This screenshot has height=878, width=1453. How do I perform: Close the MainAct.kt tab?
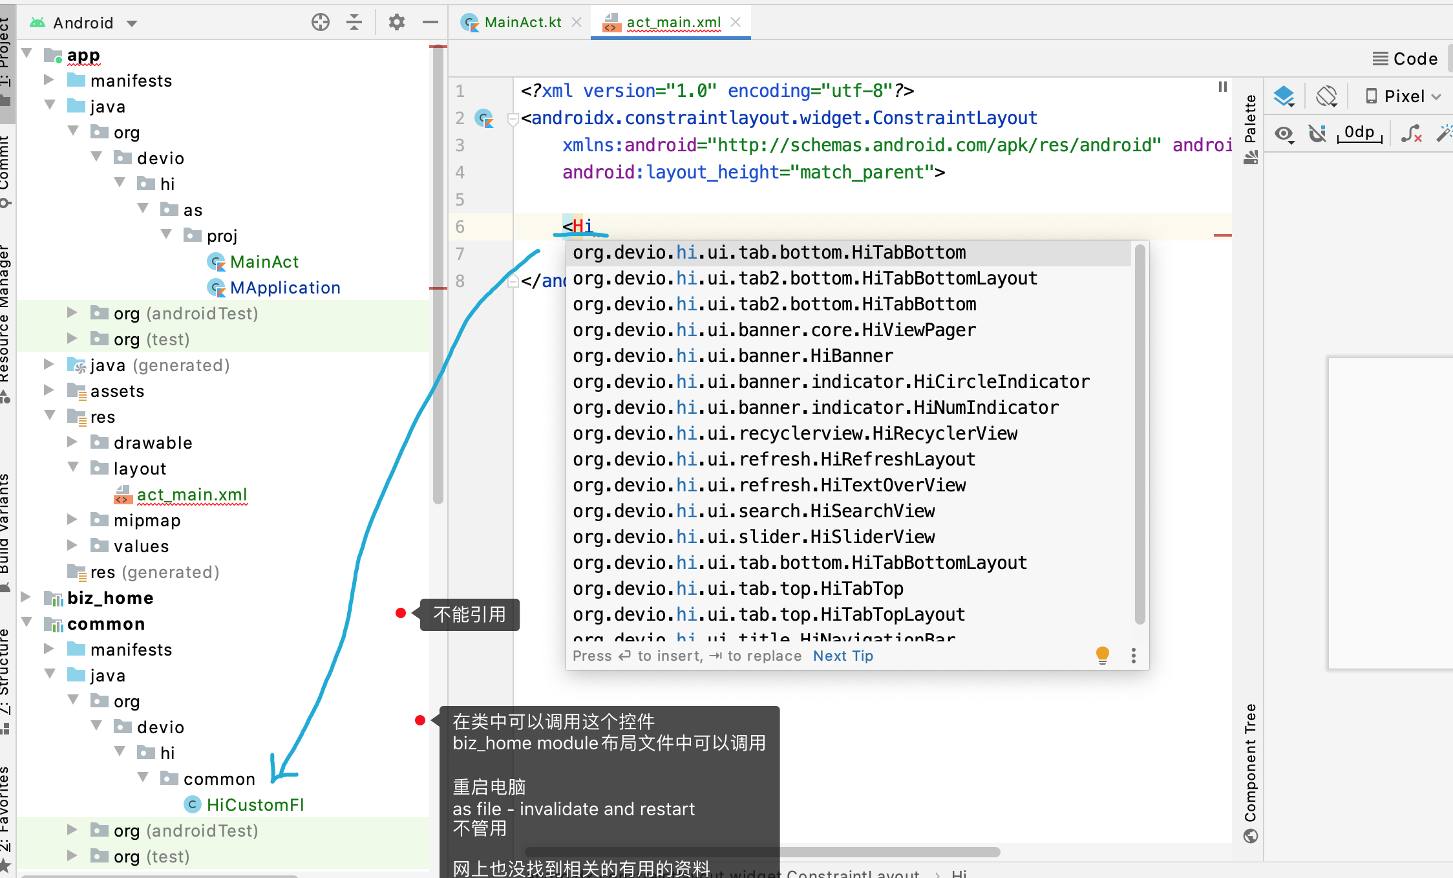click(x=577, y=23)
